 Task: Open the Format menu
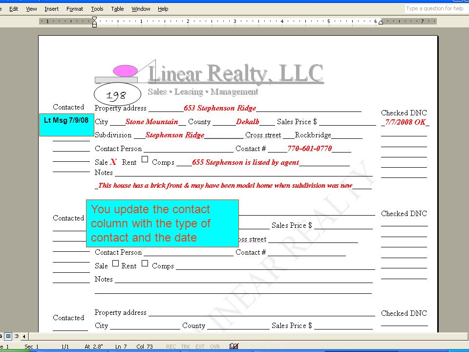(75, 9)
